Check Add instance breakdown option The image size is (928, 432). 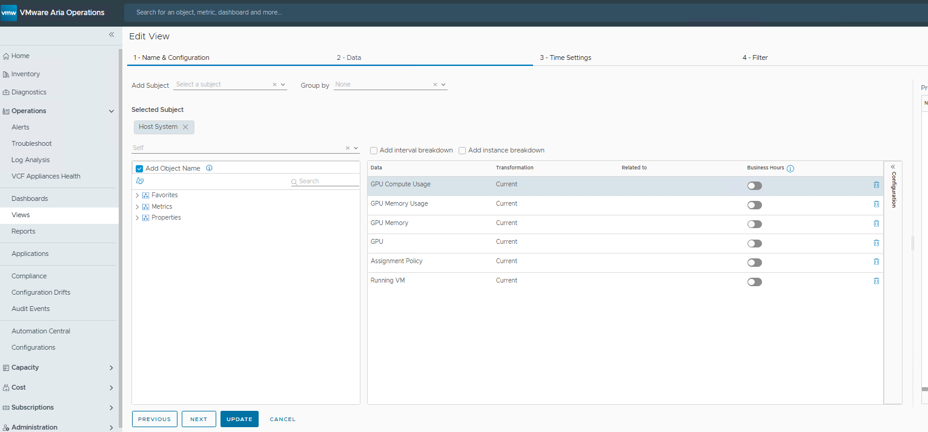pos(462,151)
